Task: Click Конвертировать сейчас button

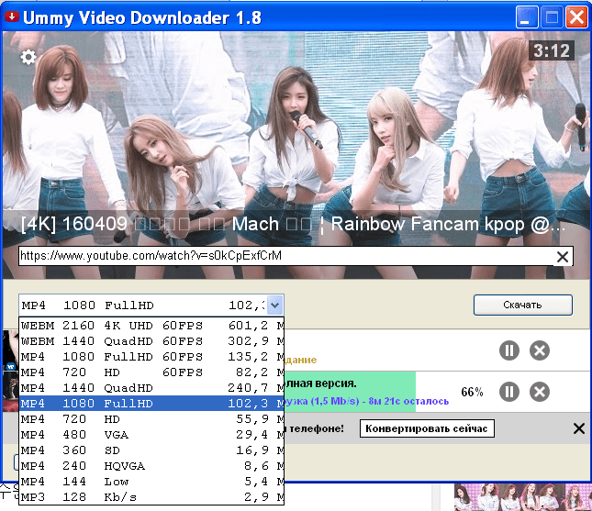Action: point(427,428)
